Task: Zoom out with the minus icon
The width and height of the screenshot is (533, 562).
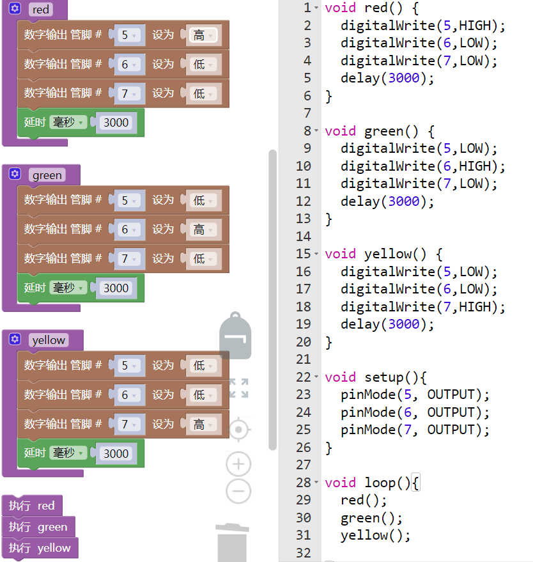Action: [x=238, y=491]
